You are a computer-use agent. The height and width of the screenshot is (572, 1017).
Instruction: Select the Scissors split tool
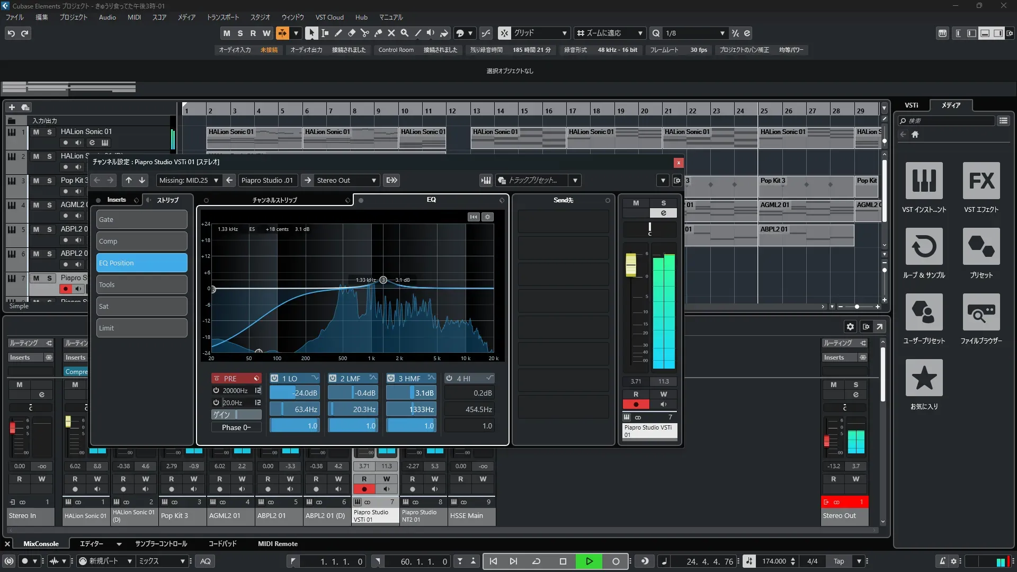(x=364, y=33)
